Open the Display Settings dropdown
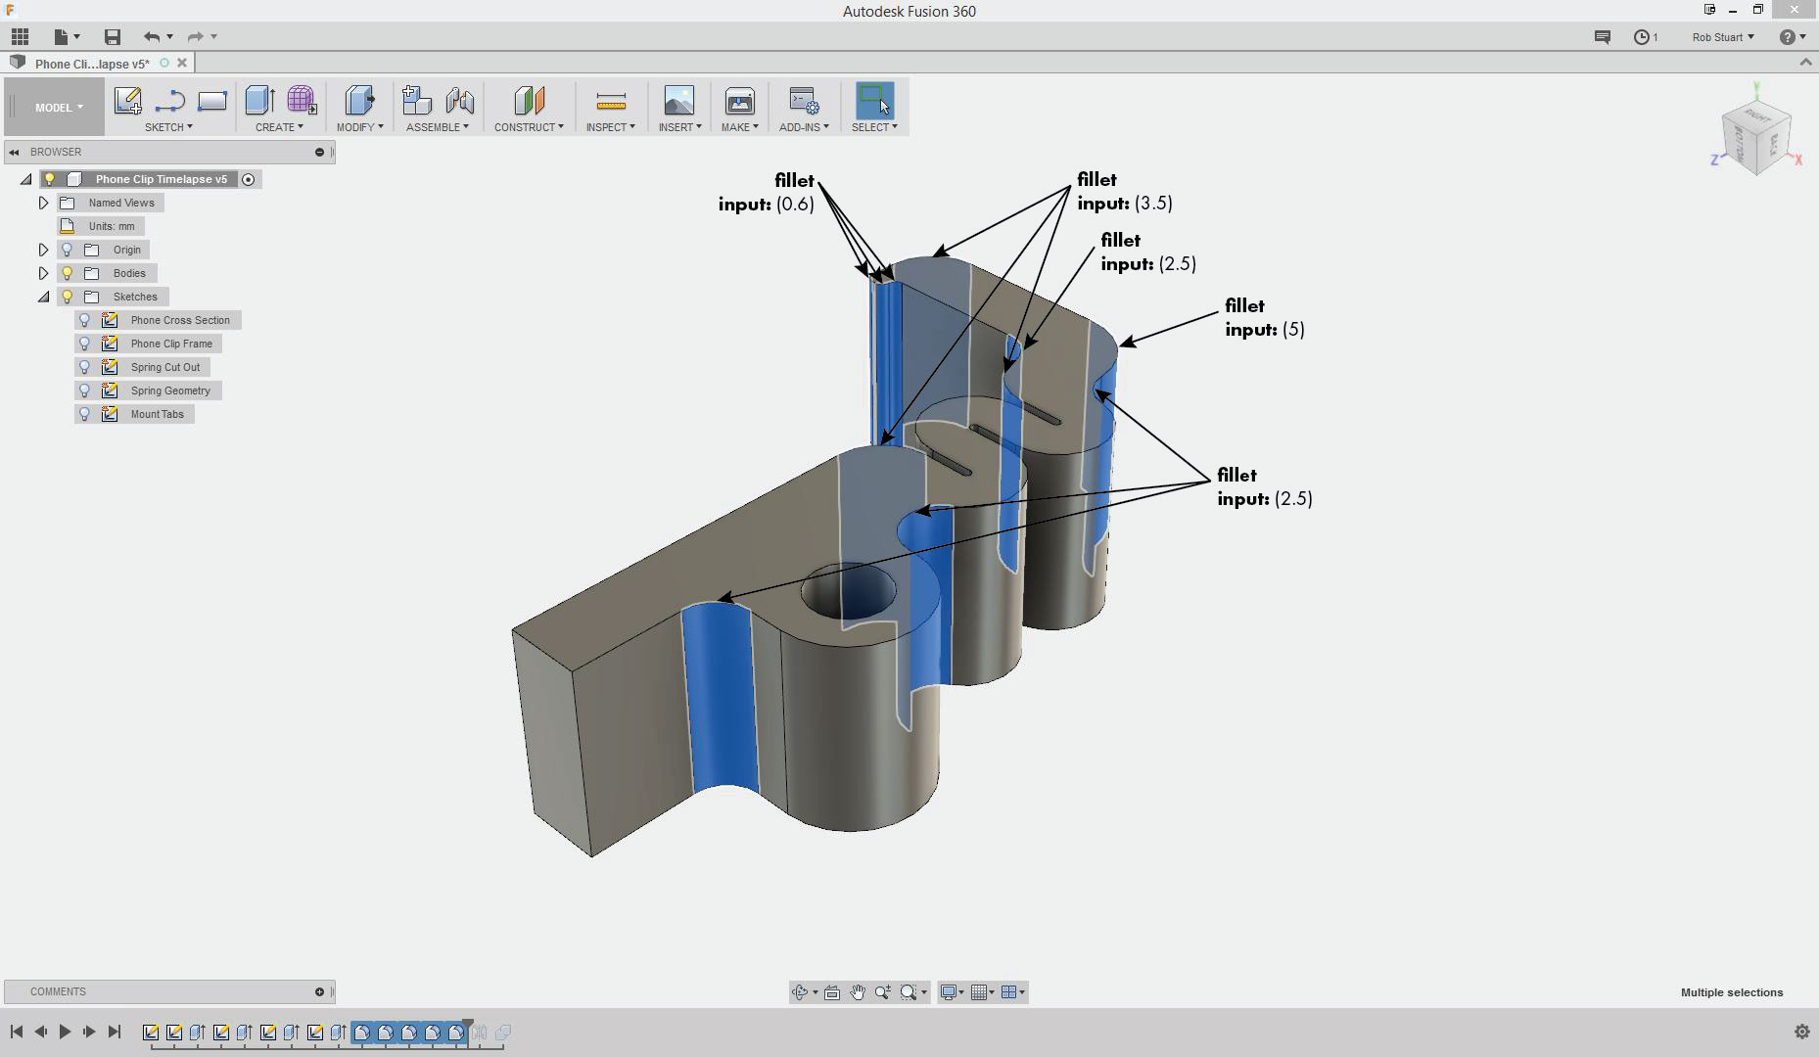 tap(952, 992)
